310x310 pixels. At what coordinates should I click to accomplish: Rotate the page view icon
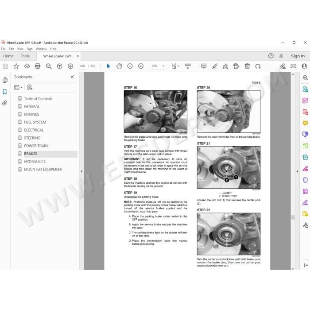[x=258, y=66]
